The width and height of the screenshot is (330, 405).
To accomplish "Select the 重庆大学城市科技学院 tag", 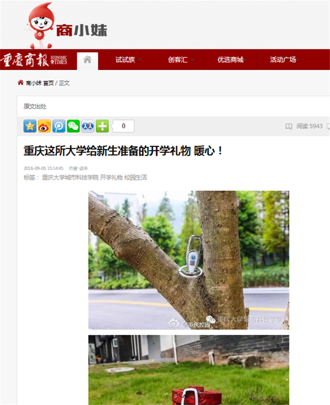I will click(x=70, y=177).
